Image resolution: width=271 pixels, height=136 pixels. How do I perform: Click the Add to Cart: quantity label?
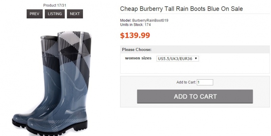click(186, 82)
